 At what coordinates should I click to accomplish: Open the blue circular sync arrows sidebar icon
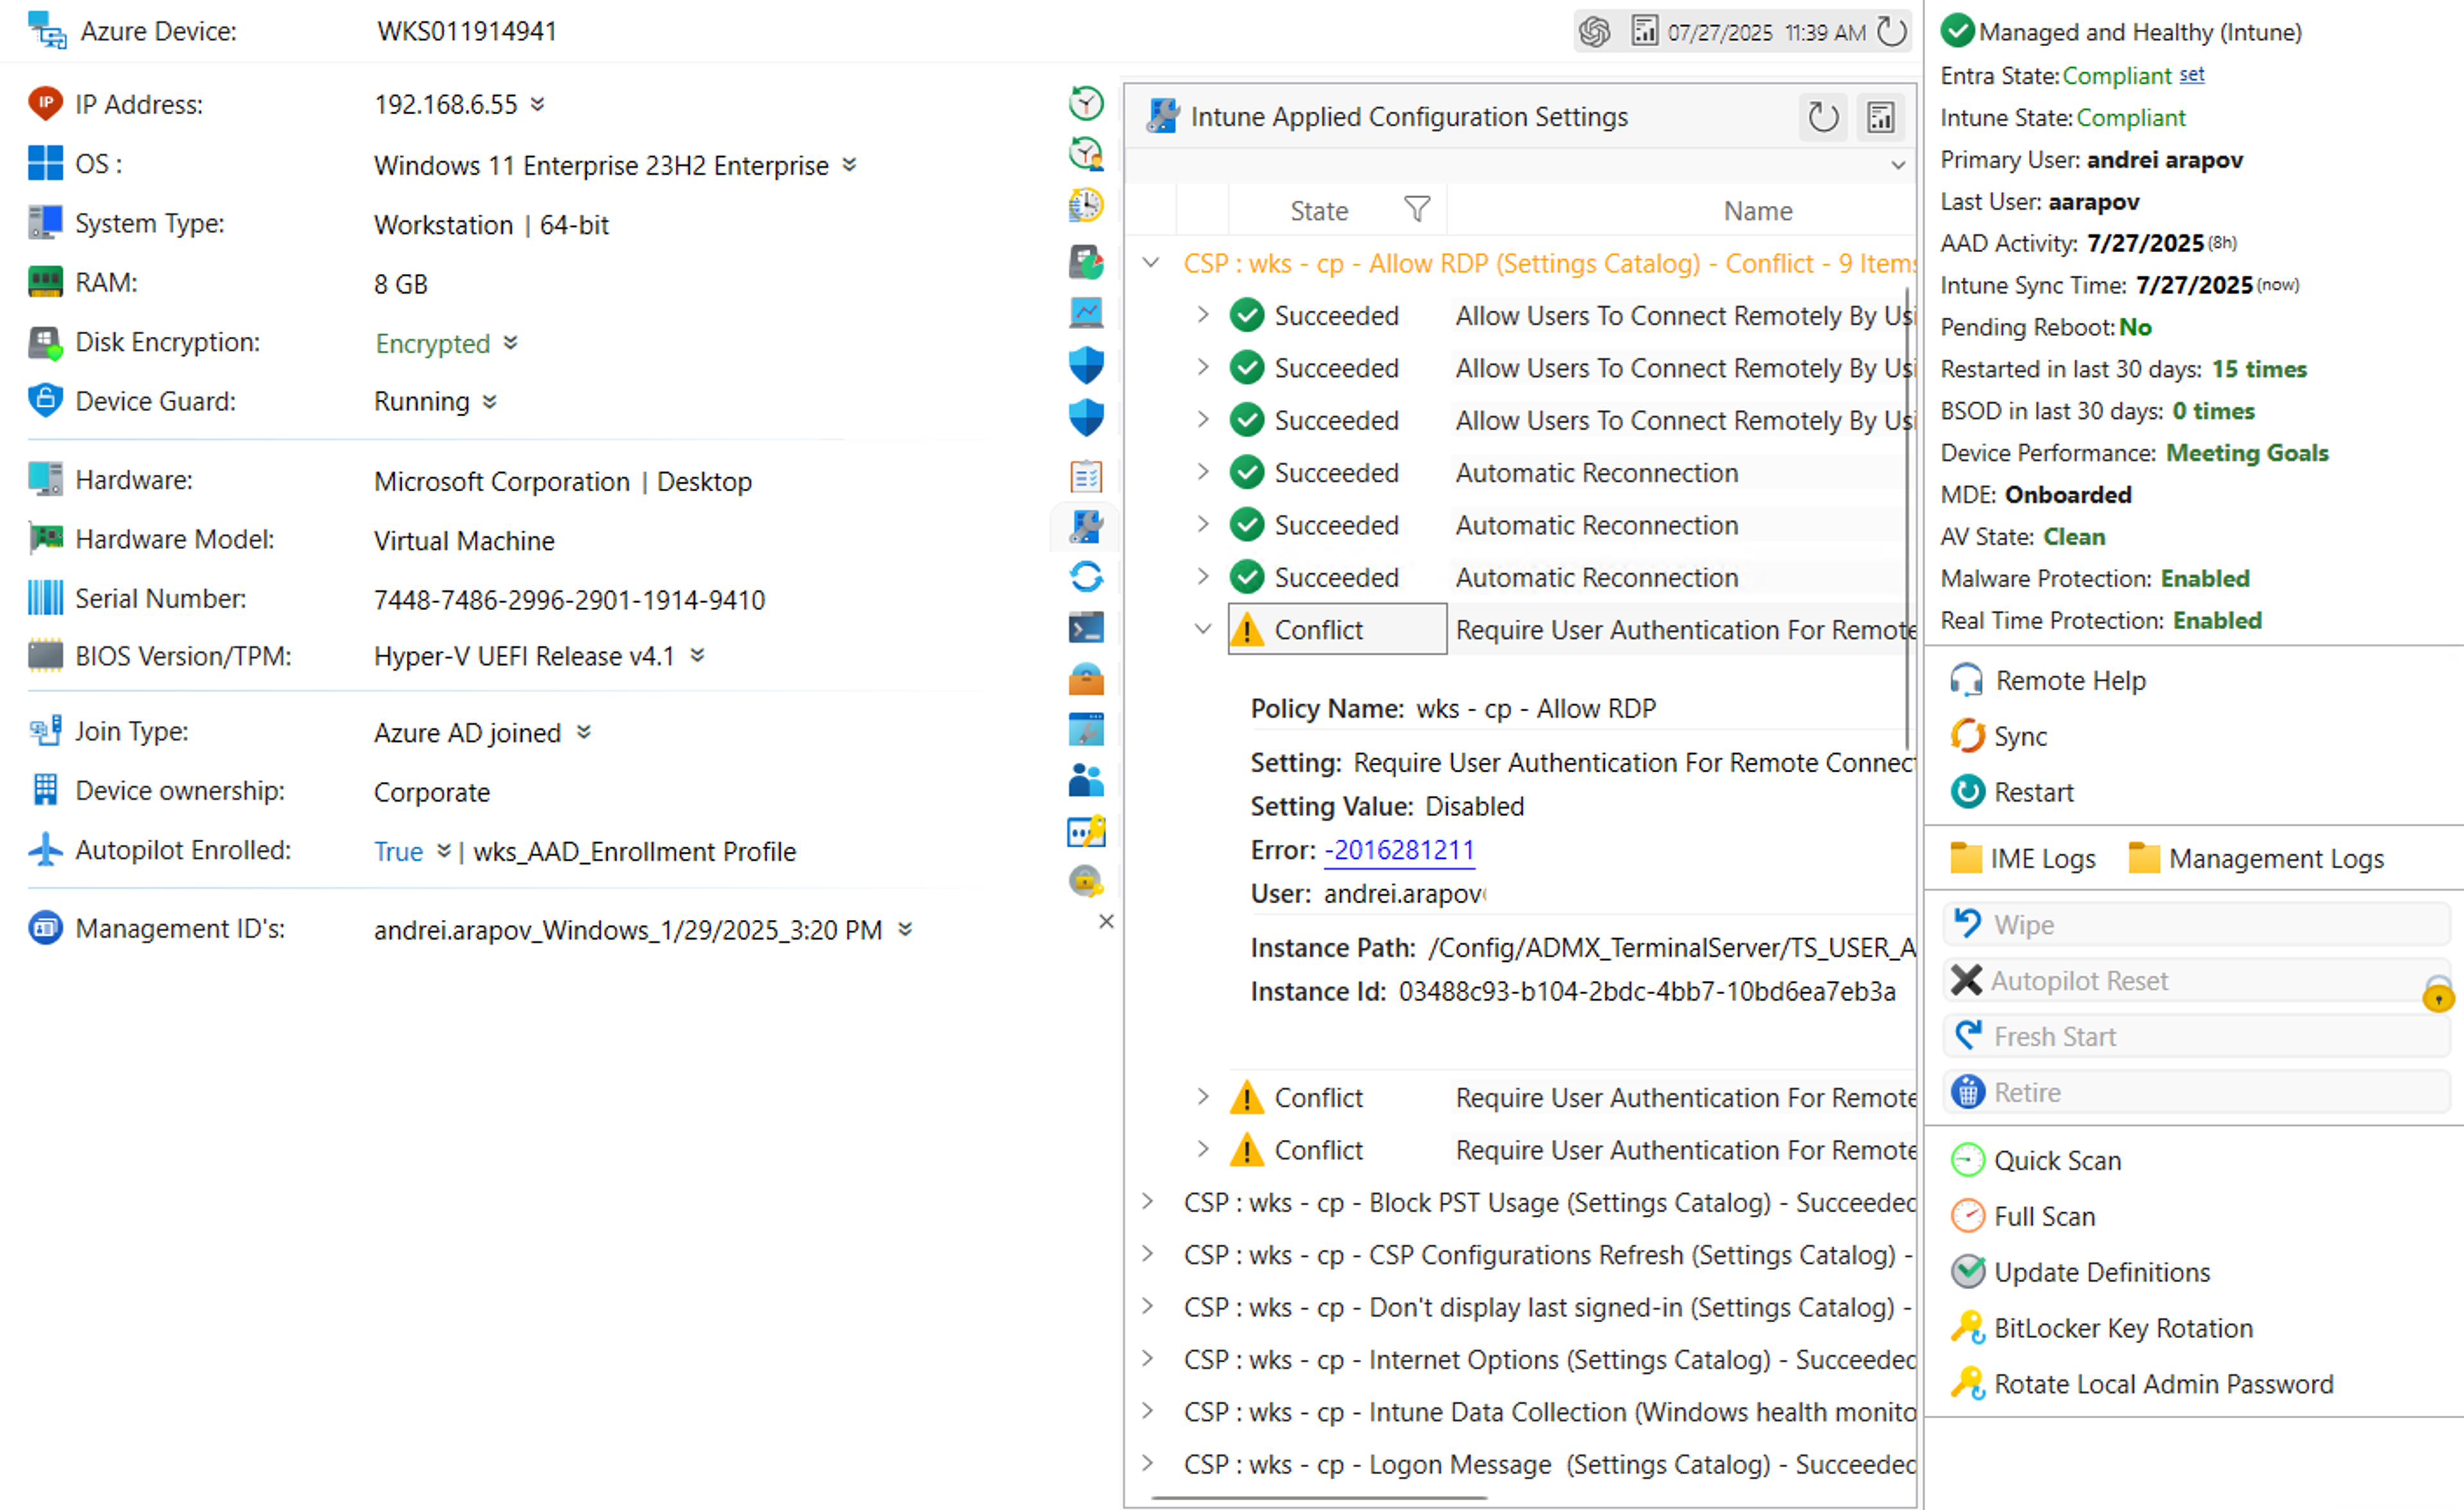tap(1086, 577)
